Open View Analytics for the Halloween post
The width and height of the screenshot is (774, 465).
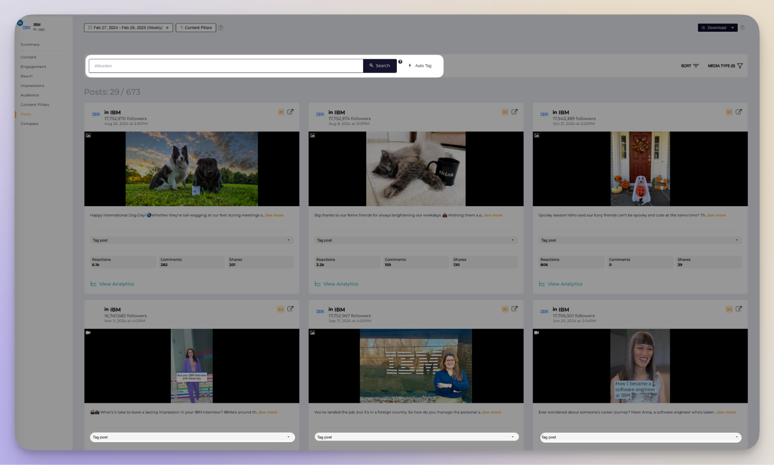pos(561,284)
